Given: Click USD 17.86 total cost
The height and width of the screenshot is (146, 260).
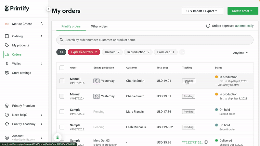Looking at the screenshot, I should click(164, 112).
